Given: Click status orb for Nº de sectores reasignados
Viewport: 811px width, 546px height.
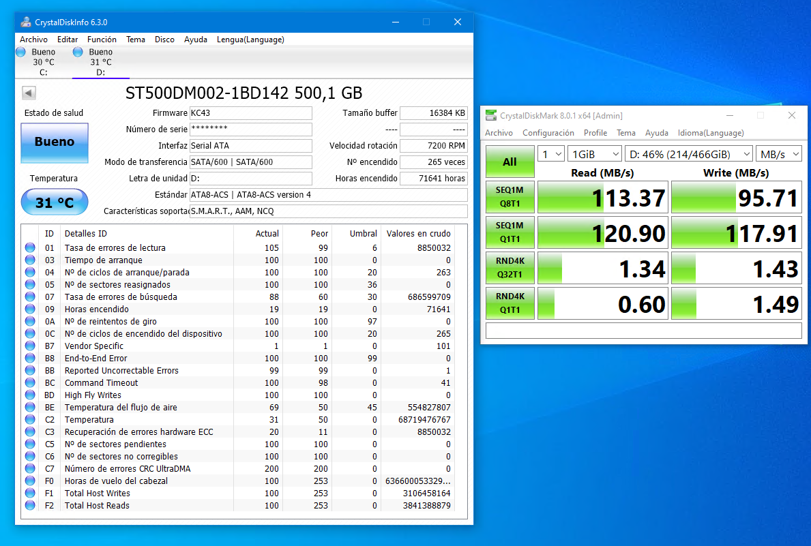Looking at the screenshot, I should pos(30,285).
